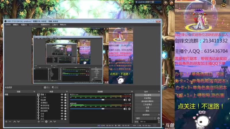This screenshot has height=129, width=230.
Task: Click the 退出 exit button
Action: 147,111
